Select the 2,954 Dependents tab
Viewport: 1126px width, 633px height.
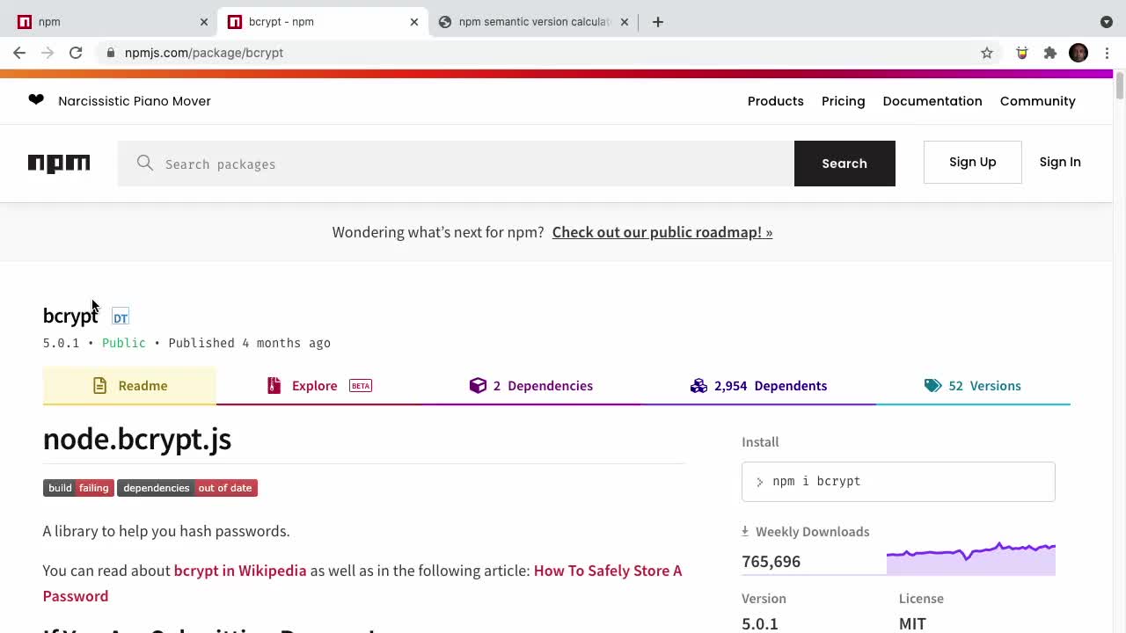click(x=758, y=386)
